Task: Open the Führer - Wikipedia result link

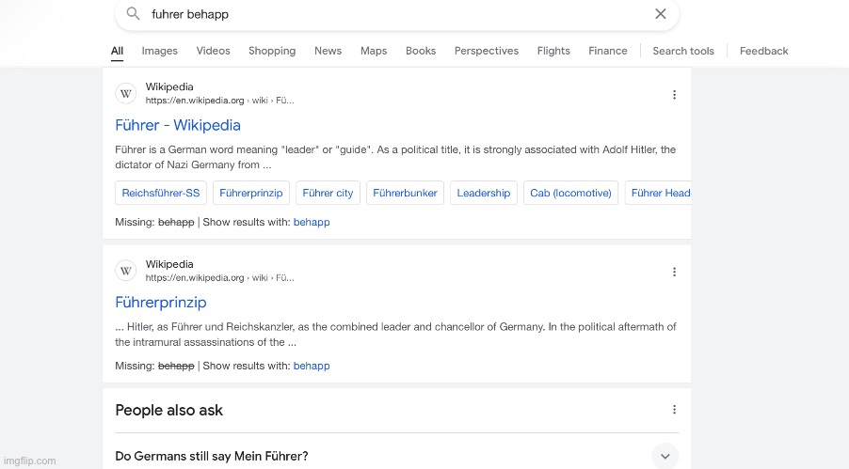Action: pos(178,125)
